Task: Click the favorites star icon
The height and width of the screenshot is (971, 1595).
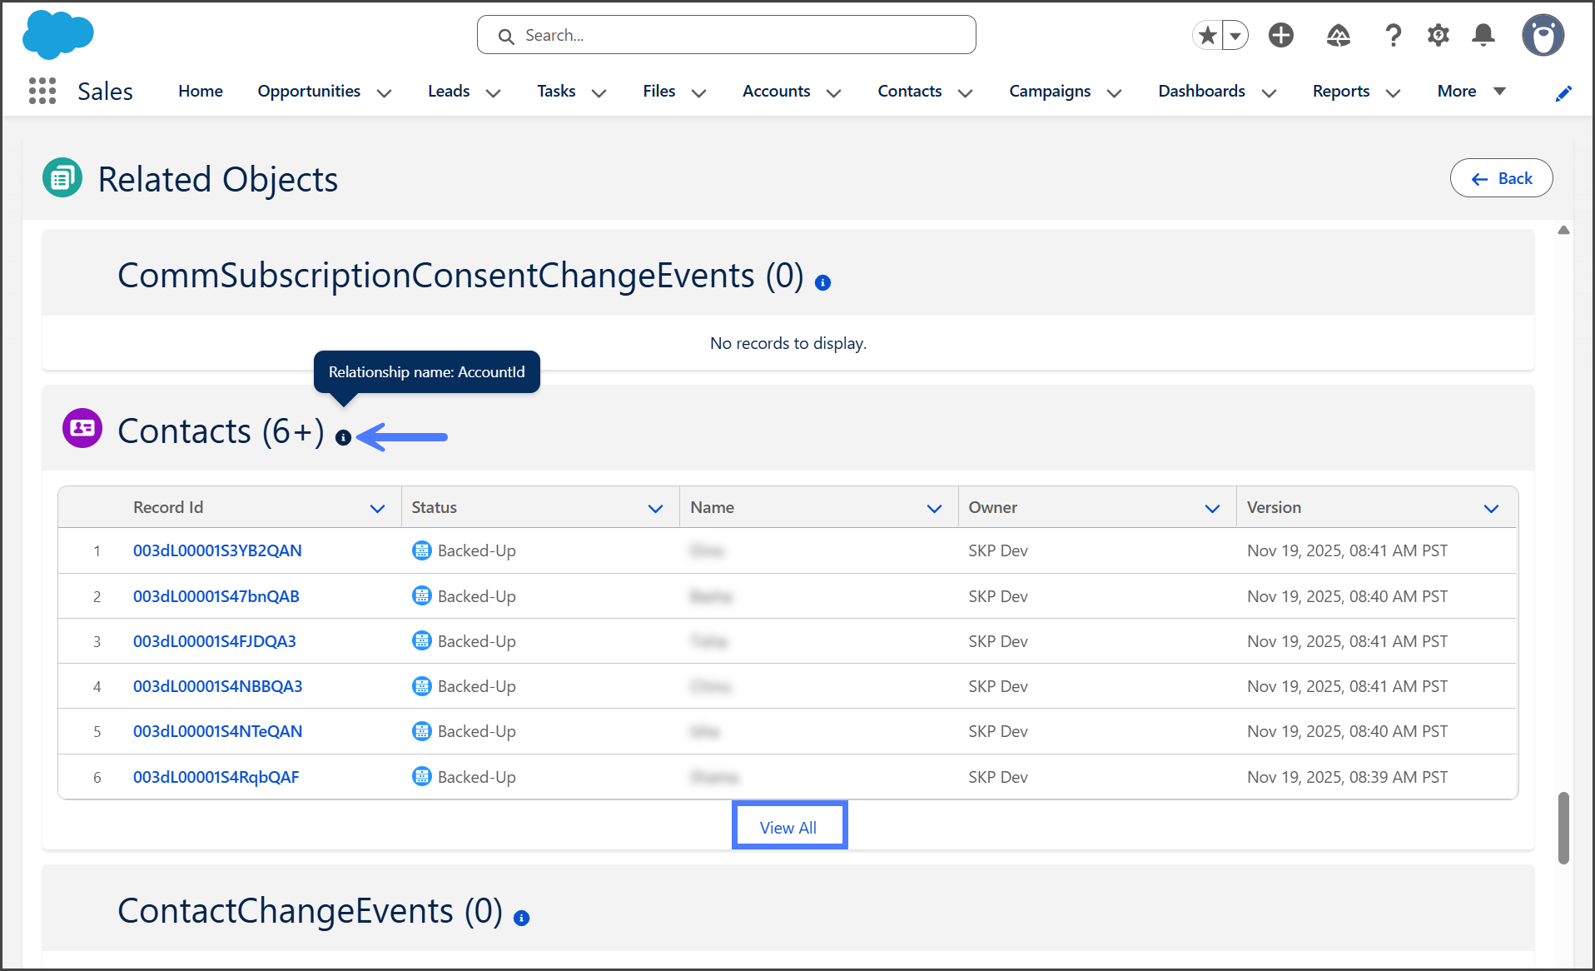Action: pyautogui.click(x=1208, y=35)
